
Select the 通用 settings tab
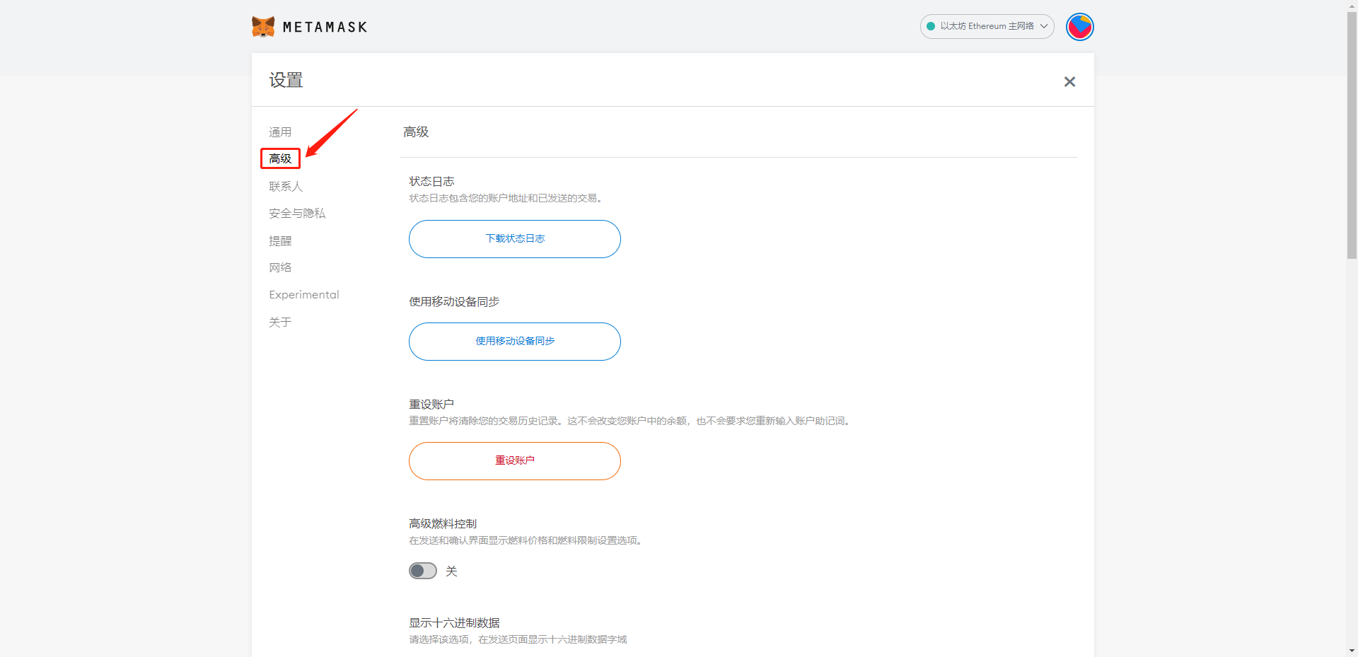[280, 132]
